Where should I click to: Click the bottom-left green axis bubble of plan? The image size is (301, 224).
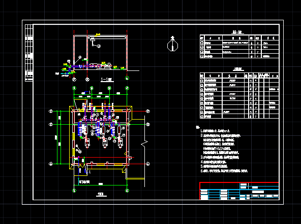coord(74,191)
